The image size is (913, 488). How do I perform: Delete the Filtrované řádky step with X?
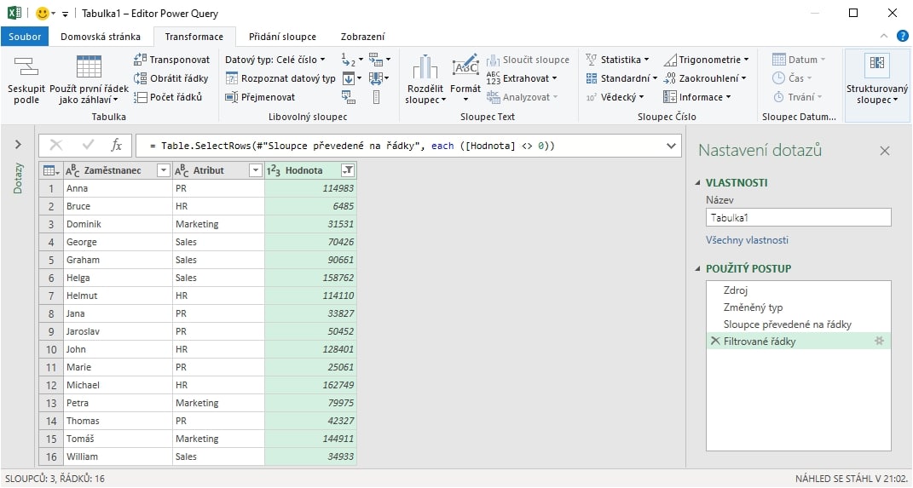click(x=715, y=342)
